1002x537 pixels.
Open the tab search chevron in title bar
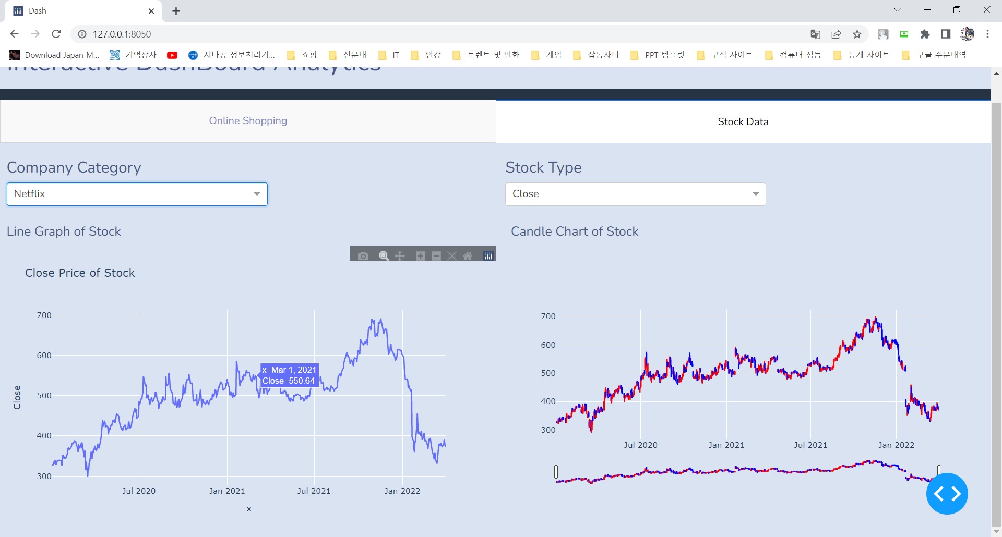point(897,10)
